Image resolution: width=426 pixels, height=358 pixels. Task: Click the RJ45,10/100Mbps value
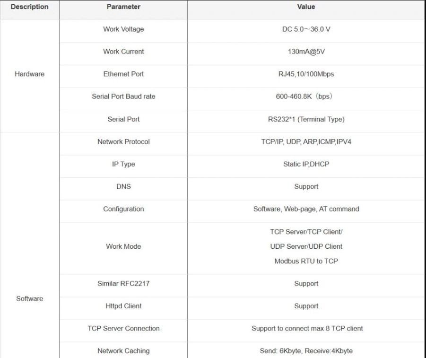(x=306, y=74)
